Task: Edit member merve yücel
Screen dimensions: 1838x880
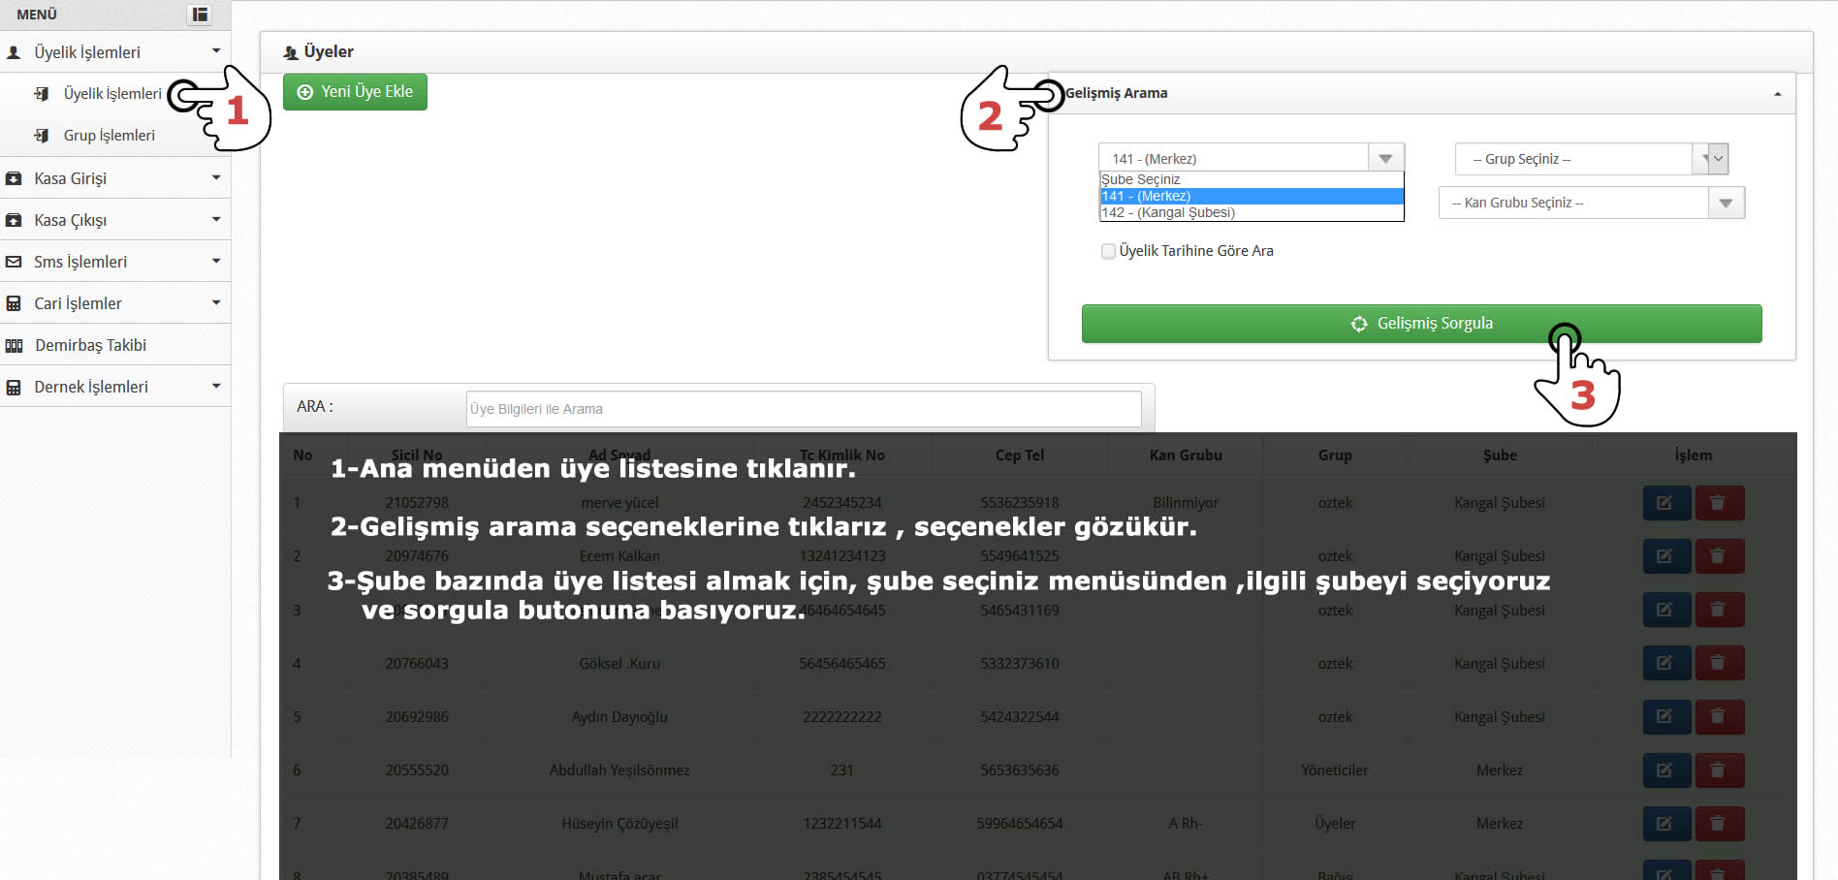Action: click(1666, 503)
